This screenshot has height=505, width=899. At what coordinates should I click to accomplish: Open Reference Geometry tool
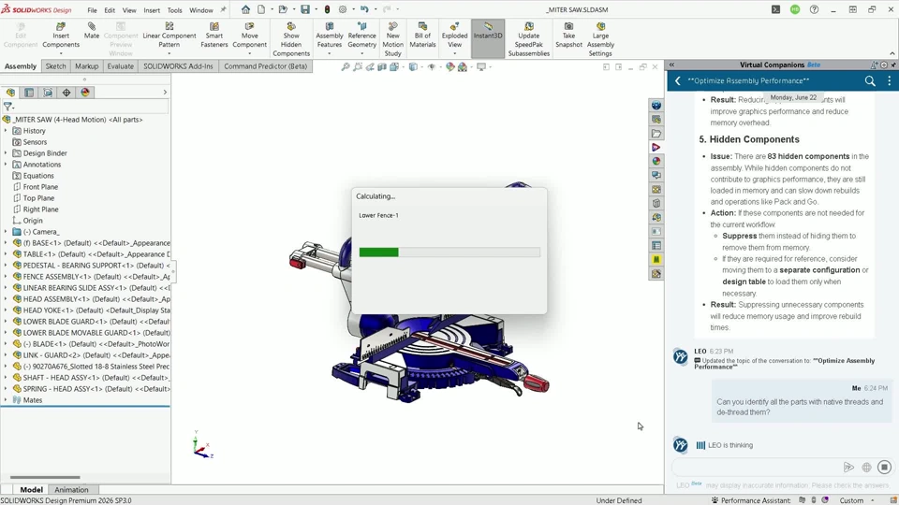point(361,36)
